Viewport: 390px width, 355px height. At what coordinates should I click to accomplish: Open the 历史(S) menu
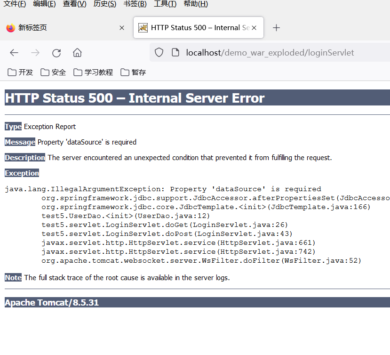tap(105, 4)
